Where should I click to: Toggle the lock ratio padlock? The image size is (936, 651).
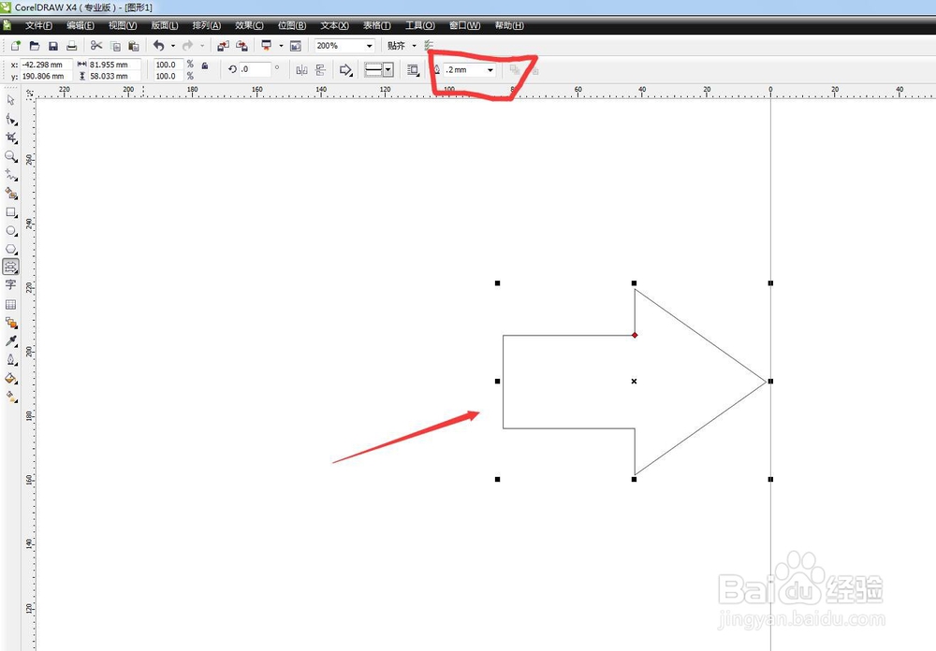click(x=205, y=65)
